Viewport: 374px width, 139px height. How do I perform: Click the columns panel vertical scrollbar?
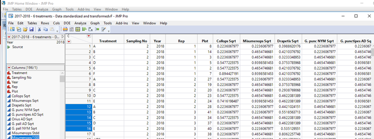click(x=62, y=105)
